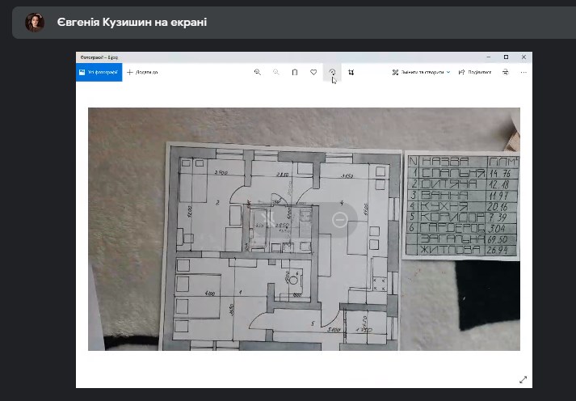Print the photo using the printer icon
Screen dimensions: 576x401
point(506,73)
